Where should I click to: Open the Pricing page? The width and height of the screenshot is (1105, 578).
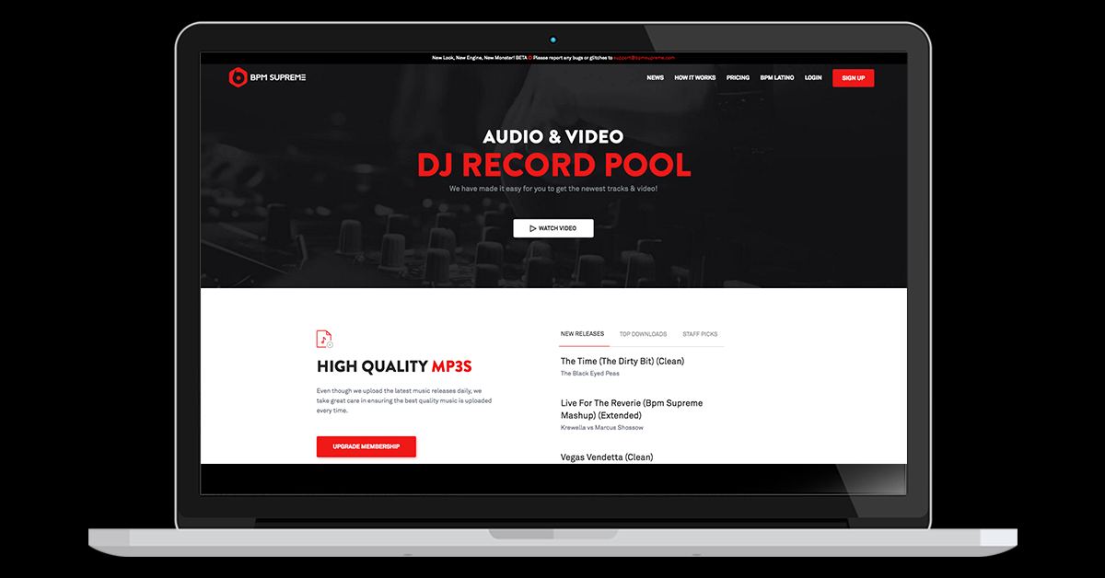coord(738,78)
